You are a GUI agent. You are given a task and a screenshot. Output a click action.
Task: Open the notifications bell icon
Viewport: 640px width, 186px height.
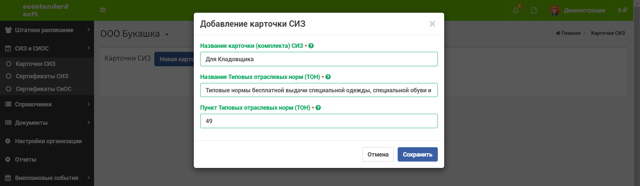[x=515, y=10]
